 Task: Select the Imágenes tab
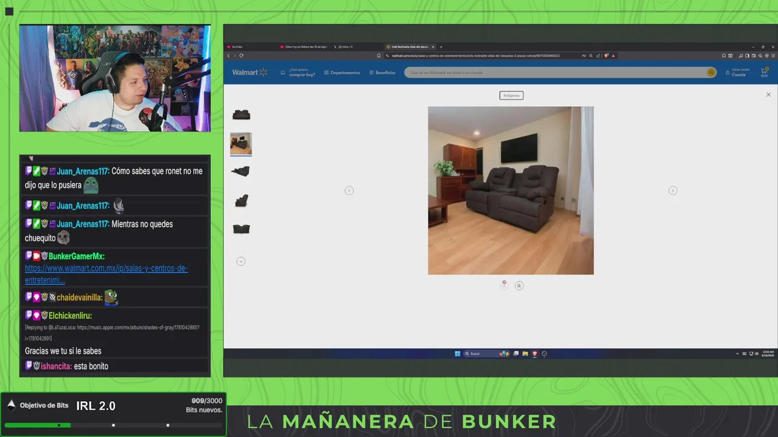[x=511, y=95]
